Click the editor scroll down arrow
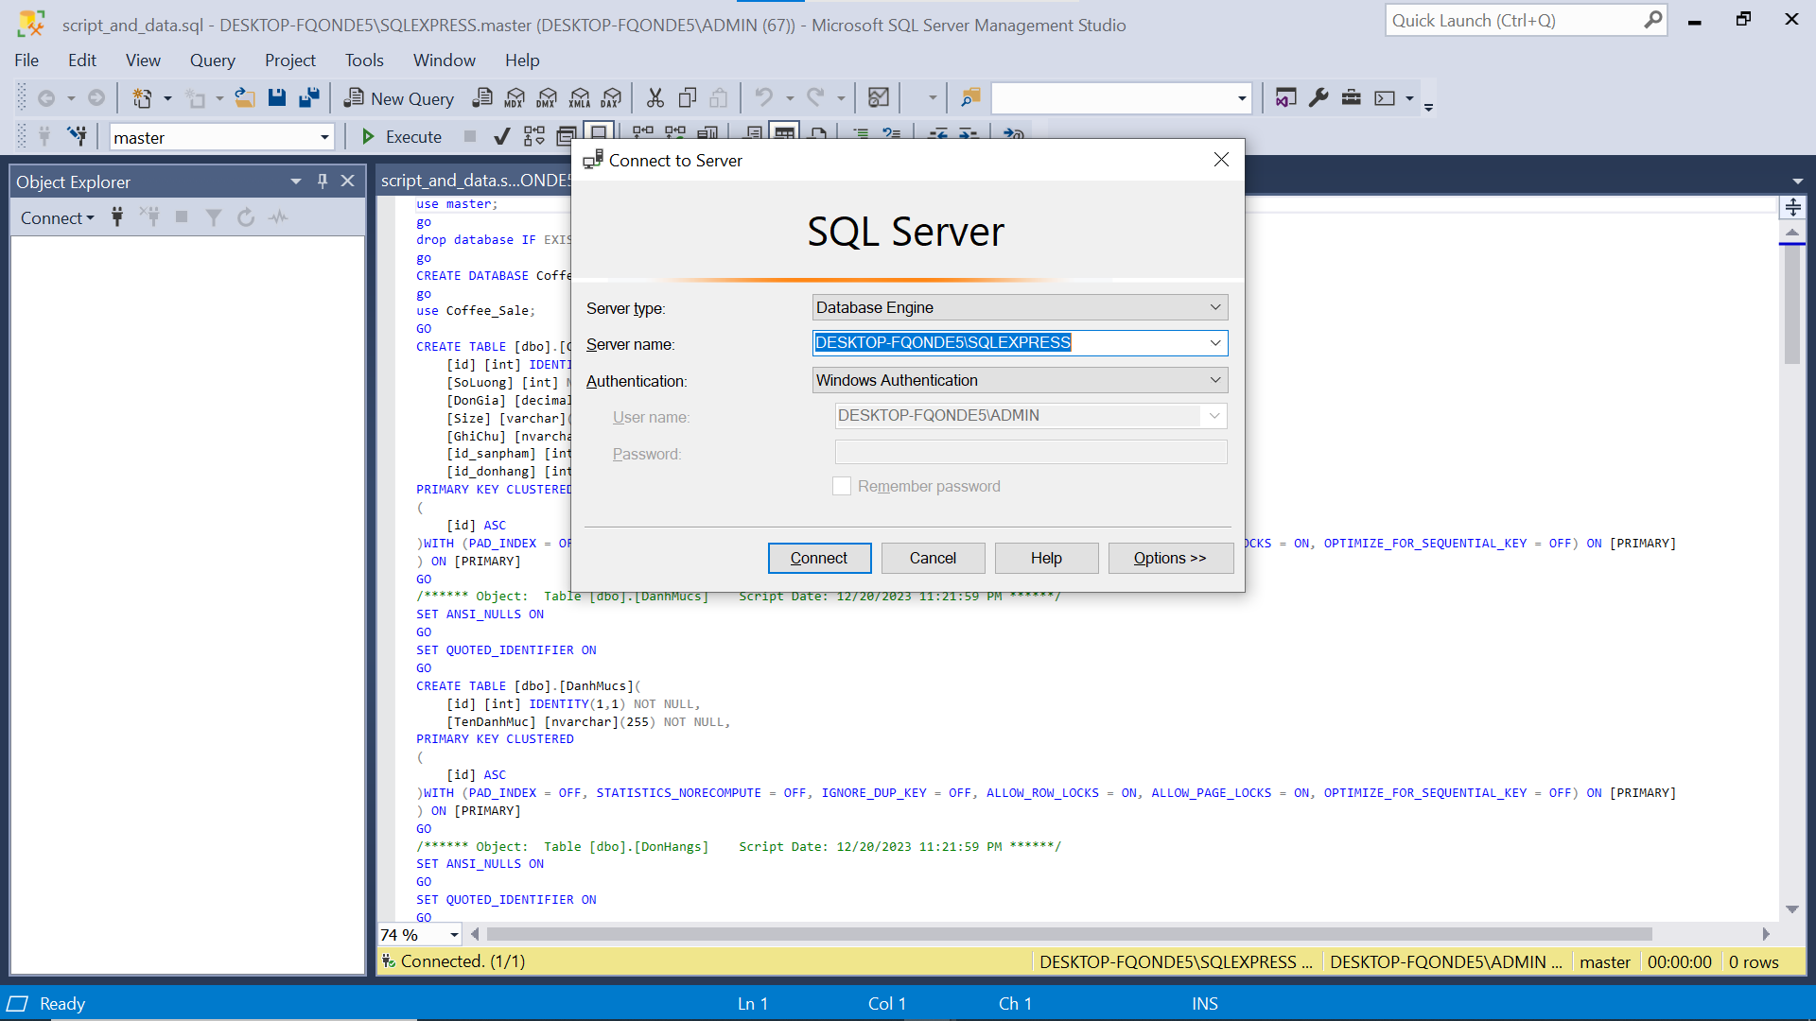The height and width of the screenshot is (1021, 1816). 1791,909
